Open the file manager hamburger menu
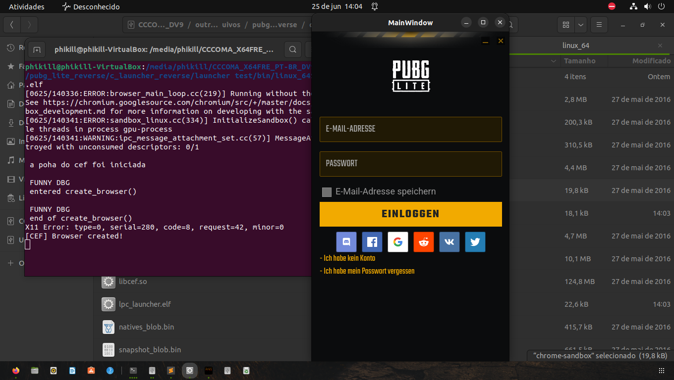The height and width of the screenshot is (380, 674). pyautogui.click(x=599, y=24)
